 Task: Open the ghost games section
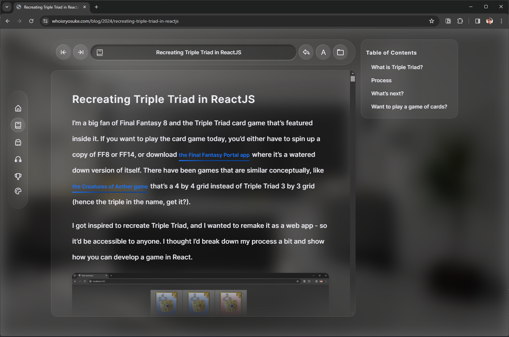coord(18,142)
